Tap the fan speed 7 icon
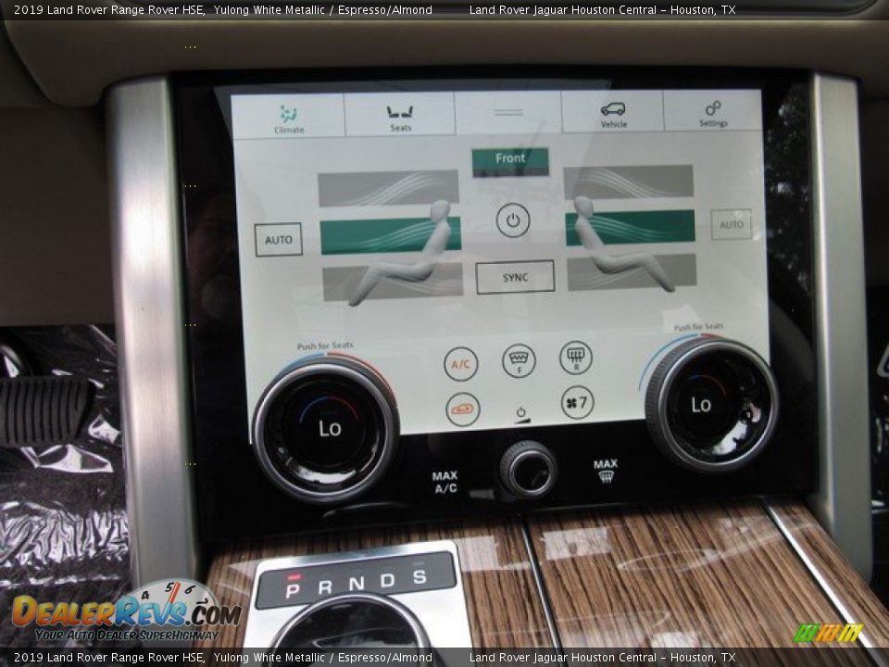The height and width of the screenshot is (667, 889). (577, 403)
